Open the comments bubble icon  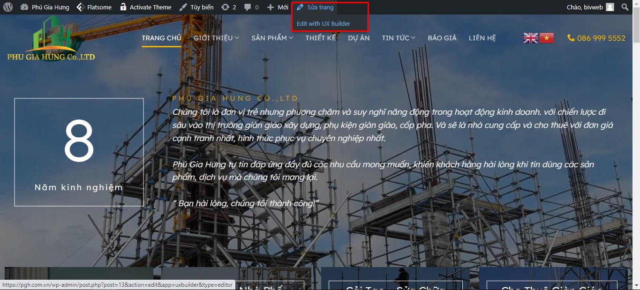(x=251, y=7)
